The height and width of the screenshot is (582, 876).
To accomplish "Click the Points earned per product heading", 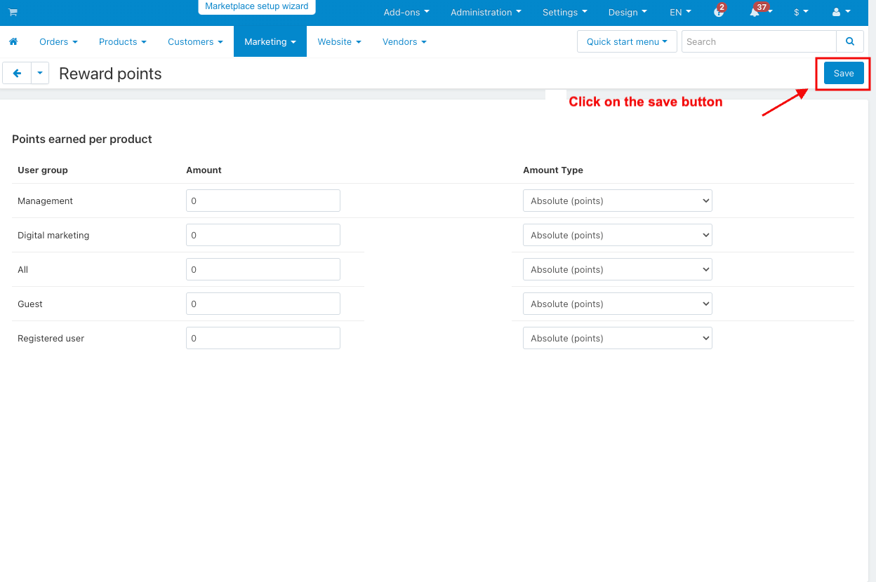I will (82, 140).
